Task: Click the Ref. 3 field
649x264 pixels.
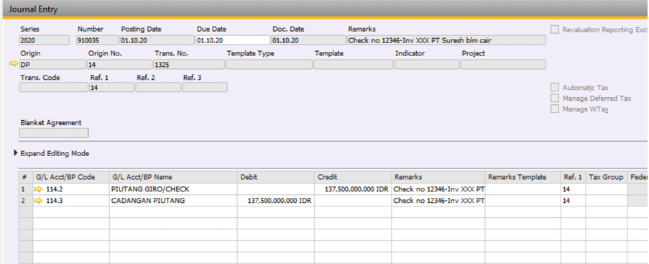Action: pyautogui.click(x=205, y=88)
